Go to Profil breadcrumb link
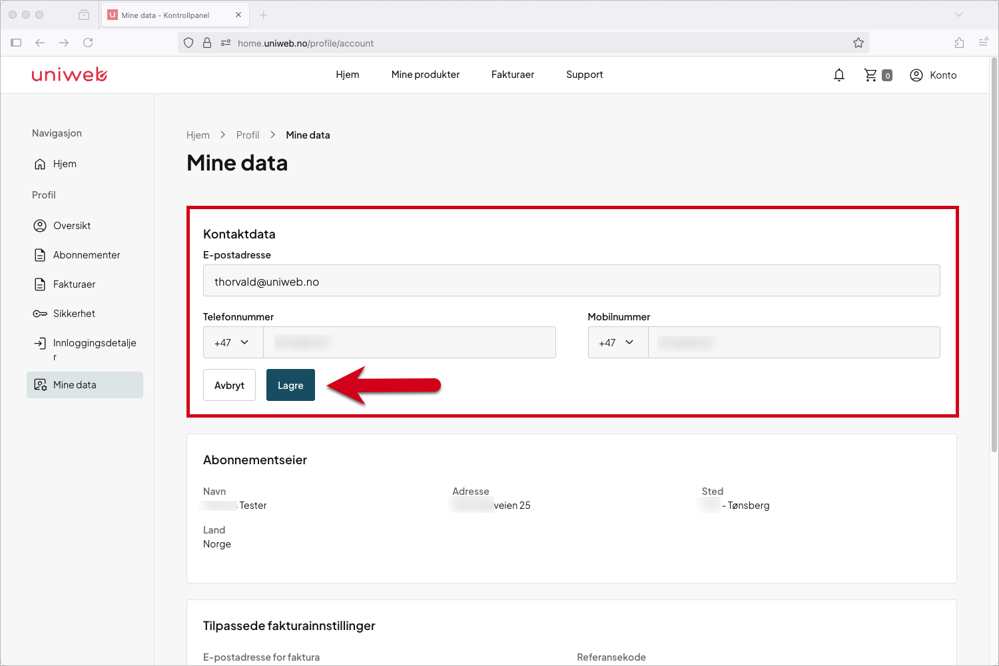Viewport: 999px width, 666px height. pyautogui.click(x=248, y=135)
